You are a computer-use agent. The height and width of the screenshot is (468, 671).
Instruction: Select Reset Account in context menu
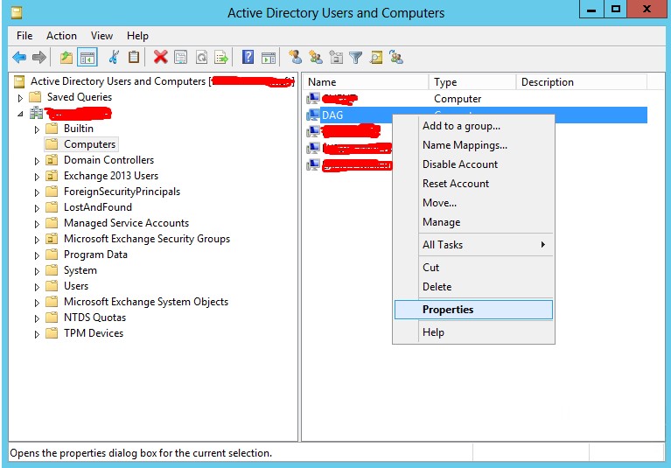coord(456,184)
